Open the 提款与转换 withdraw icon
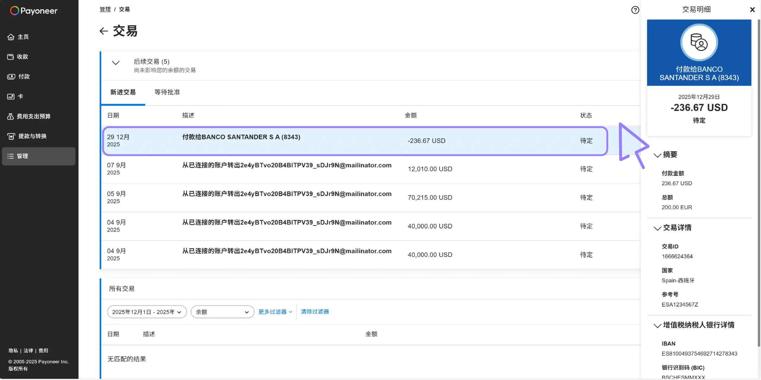Image resolution: width=761 pixels, height=380 pixels. pos(11,136)
